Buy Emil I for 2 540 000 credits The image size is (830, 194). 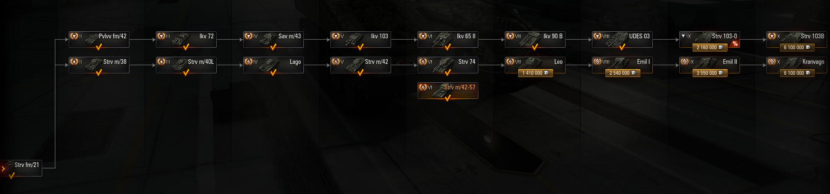tap(622, 73)
